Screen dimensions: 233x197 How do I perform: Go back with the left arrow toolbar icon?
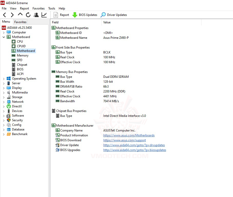[5, 15]
